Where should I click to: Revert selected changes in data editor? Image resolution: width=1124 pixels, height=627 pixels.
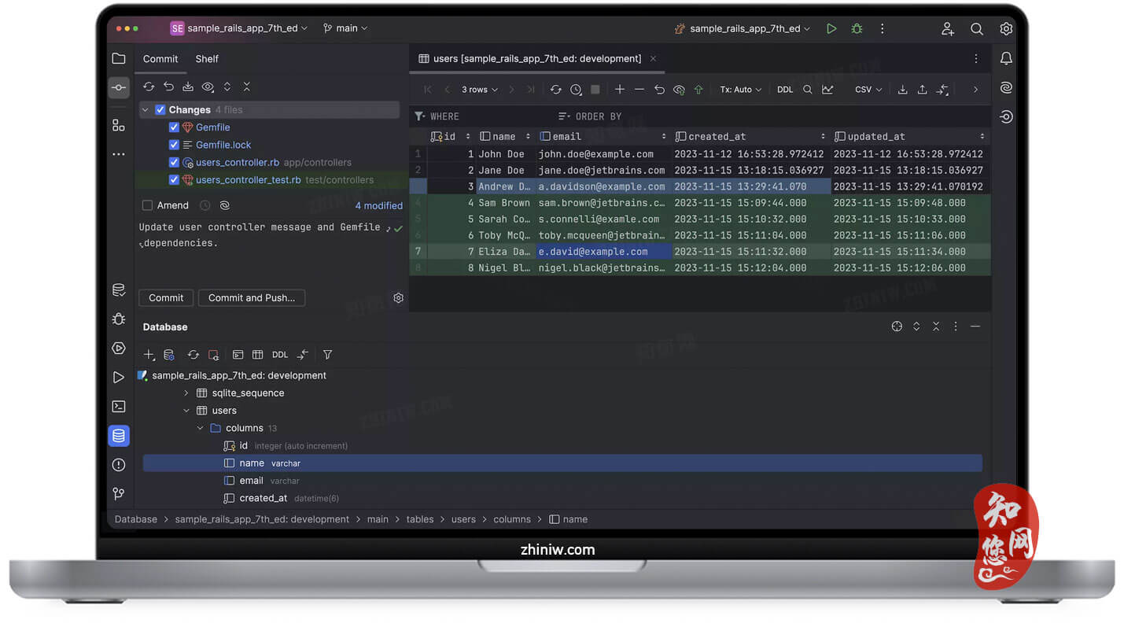click(x=659, y=90)
